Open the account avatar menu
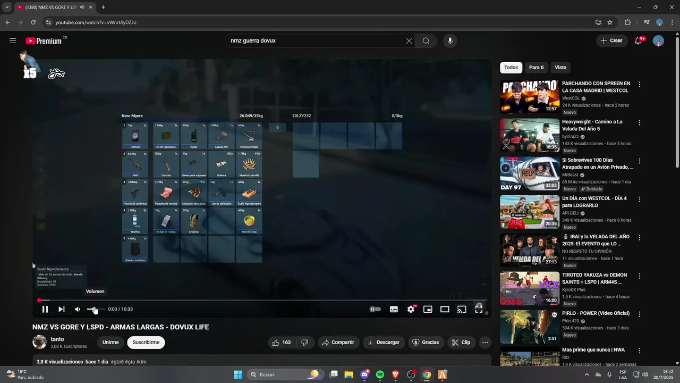 click(659, 40)
